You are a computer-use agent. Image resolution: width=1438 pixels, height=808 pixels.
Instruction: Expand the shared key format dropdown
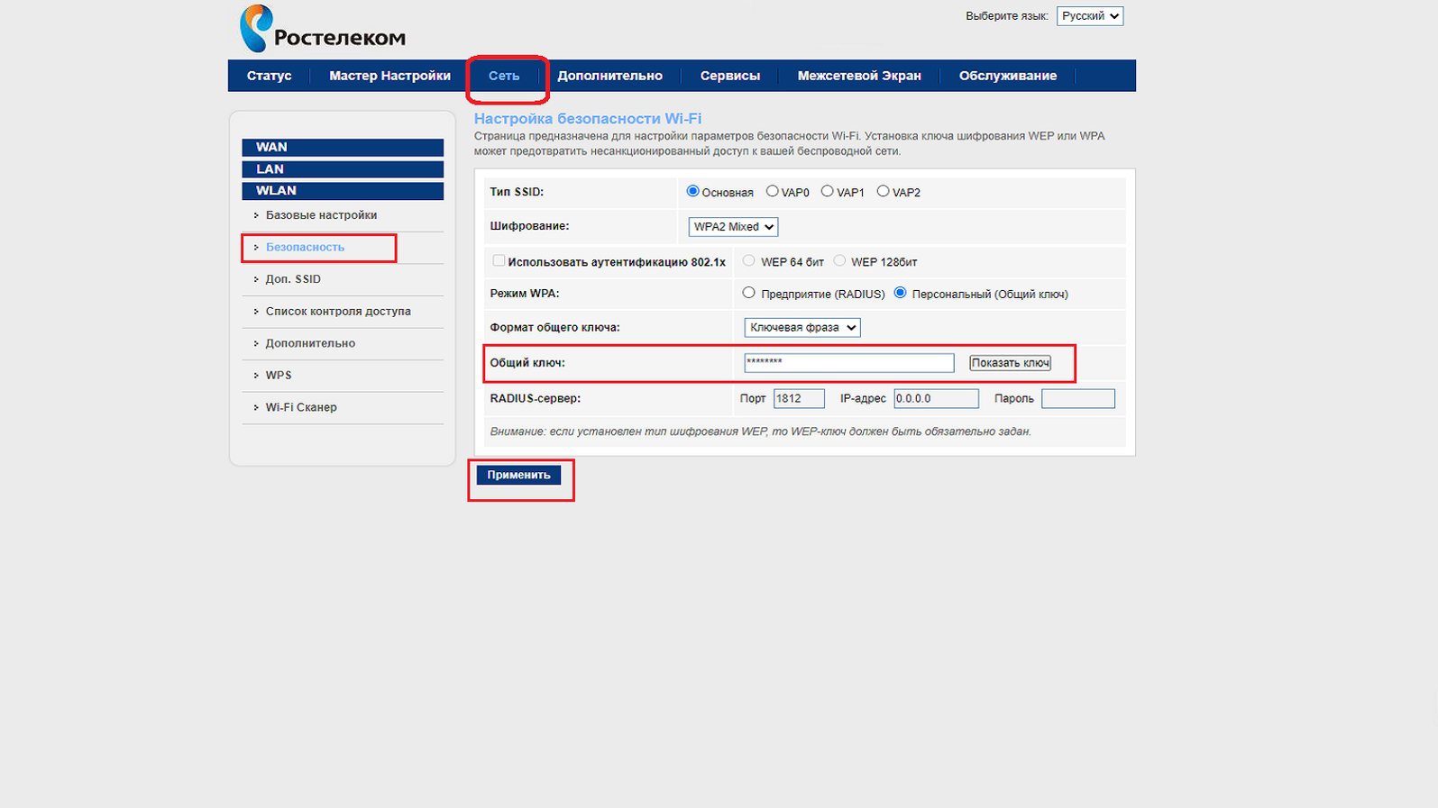point(801,328)
